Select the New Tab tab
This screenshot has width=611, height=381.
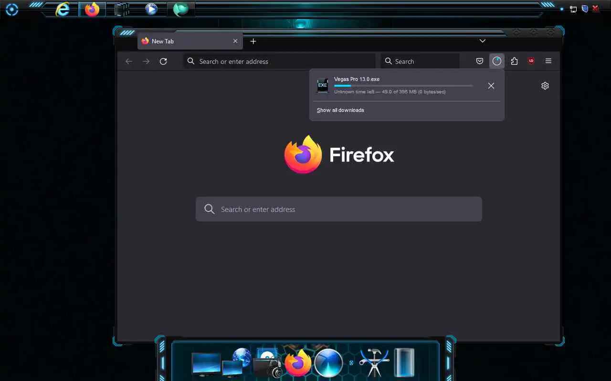click(x=190, y=41)
